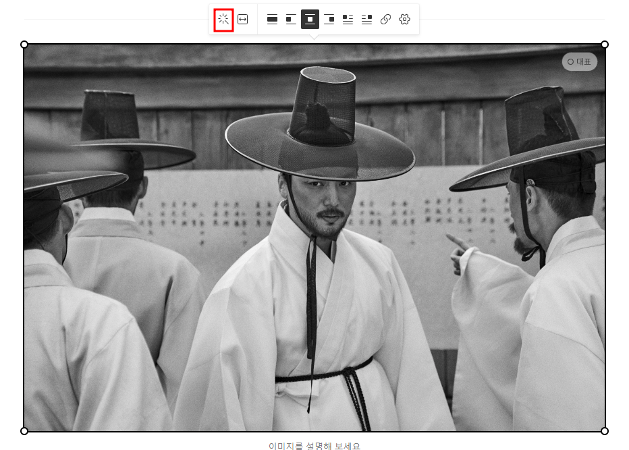Select the black-and-white photo of the hat-wearing men
The width and height of the screenshot is (629, 450).
[314, 238]
